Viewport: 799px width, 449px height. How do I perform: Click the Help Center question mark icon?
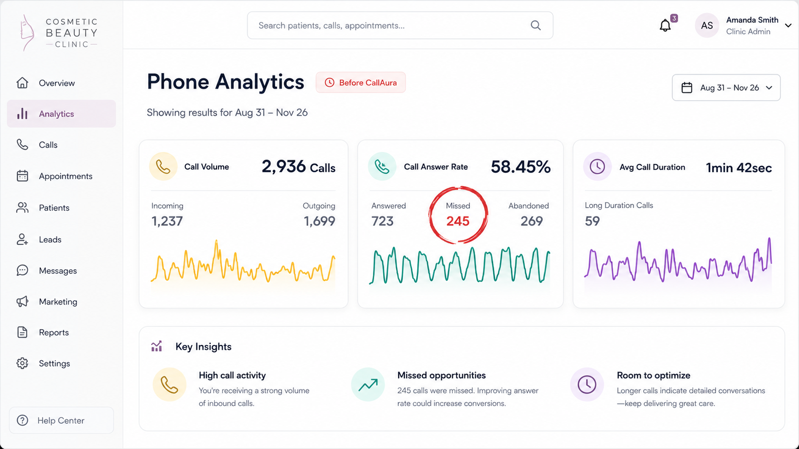(22, 420)
